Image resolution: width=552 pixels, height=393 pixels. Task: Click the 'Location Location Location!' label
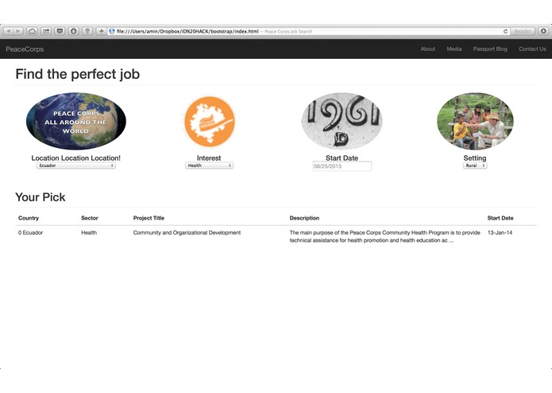pos(76,158)
